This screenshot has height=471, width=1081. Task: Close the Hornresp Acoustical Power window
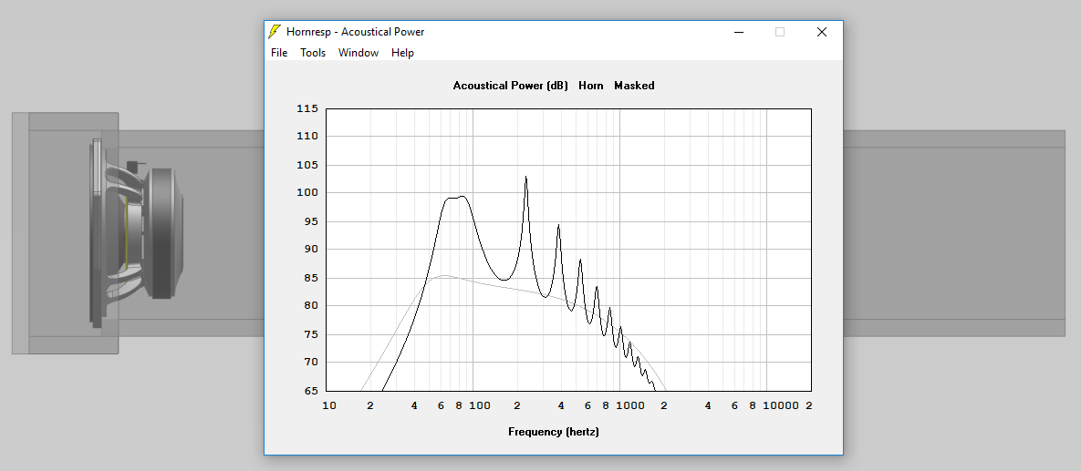(822, 32)
